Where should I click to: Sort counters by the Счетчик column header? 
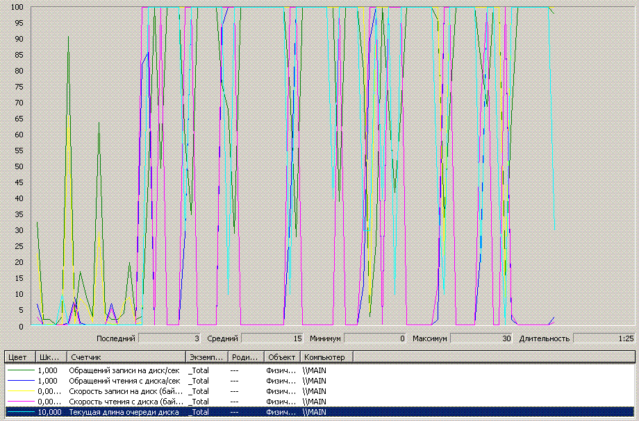click(x=125, y=356)
